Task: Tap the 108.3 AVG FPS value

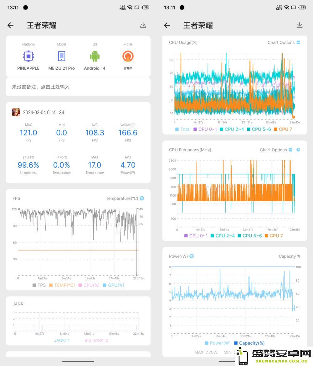Action: point(95,133)
